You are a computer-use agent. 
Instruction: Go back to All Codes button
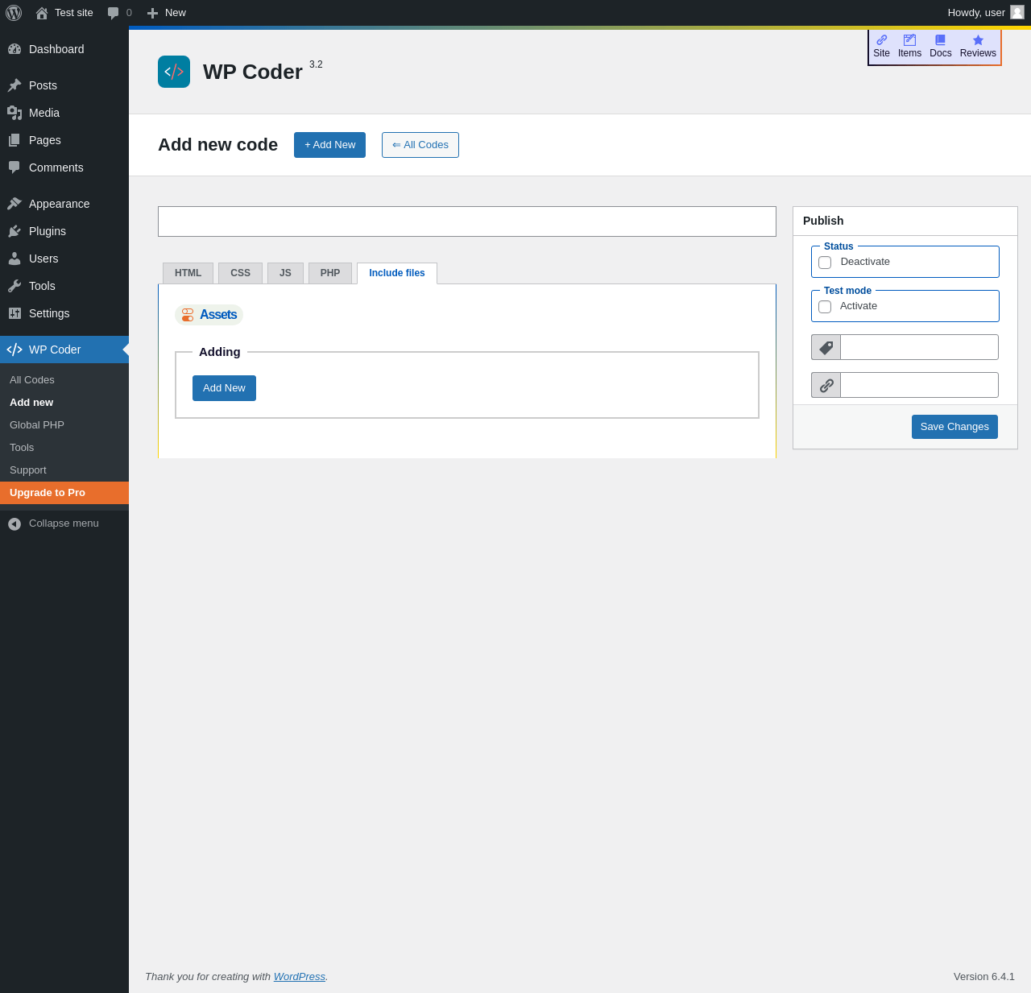point(420,145)
